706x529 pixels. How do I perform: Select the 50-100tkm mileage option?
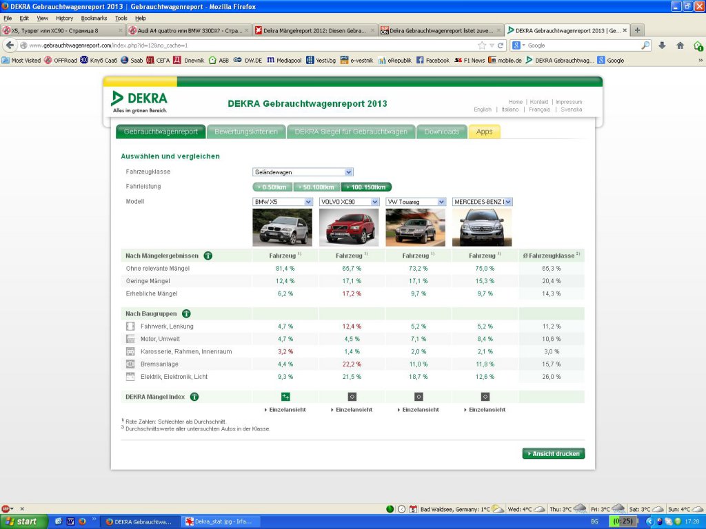pos(317,187)
